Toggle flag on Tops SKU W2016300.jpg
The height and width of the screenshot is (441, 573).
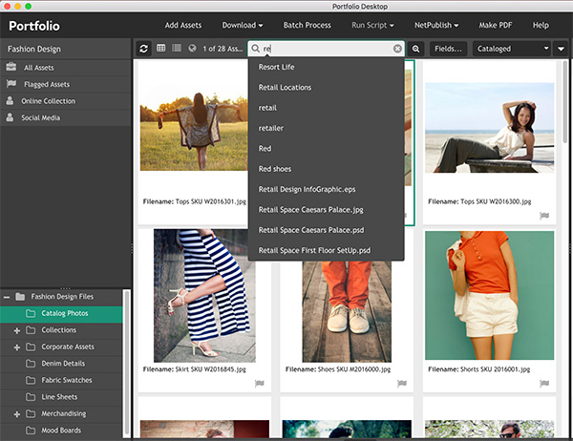click(x=544, y=216)
